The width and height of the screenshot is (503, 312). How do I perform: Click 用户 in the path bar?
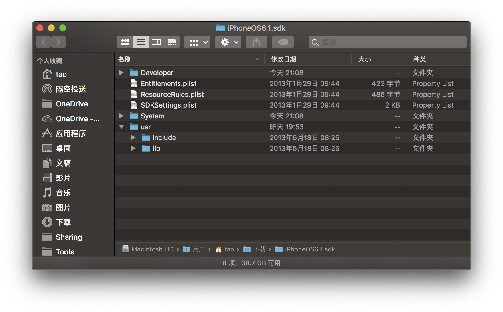[x=194, y=249]
